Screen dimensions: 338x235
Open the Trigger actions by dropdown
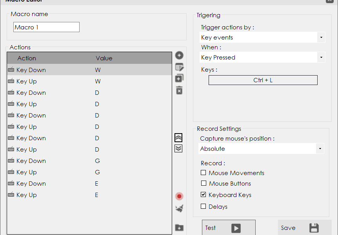point(262,38)
